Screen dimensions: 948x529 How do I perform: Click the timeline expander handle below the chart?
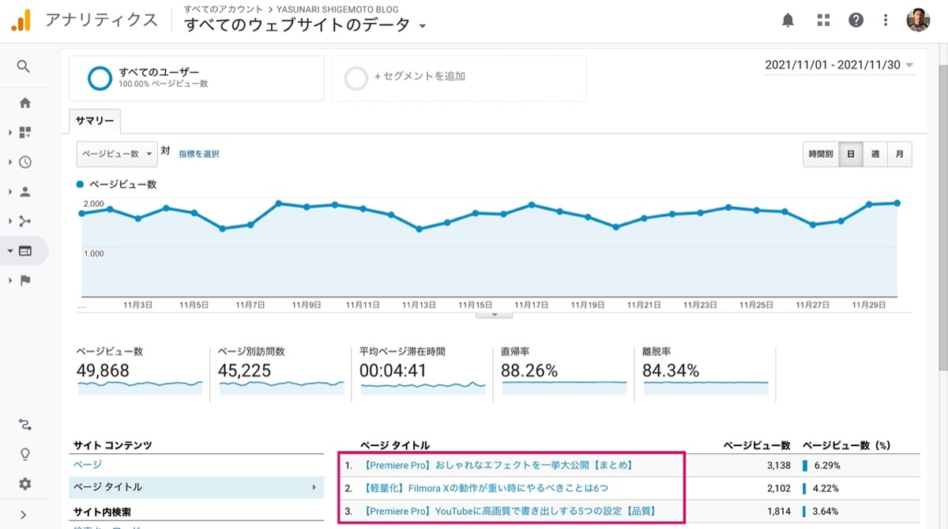point(495,314)
